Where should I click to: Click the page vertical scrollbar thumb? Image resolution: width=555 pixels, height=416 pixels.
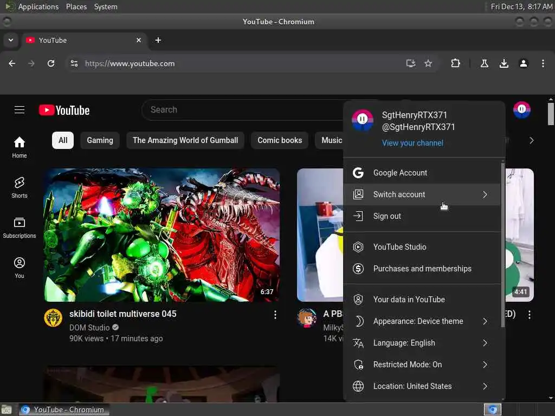click(x=551, y=114)
